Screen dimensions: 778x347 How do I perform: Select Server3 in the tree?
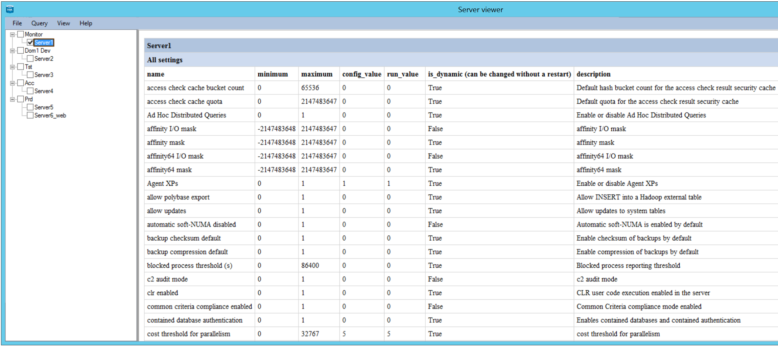(44, 75)
